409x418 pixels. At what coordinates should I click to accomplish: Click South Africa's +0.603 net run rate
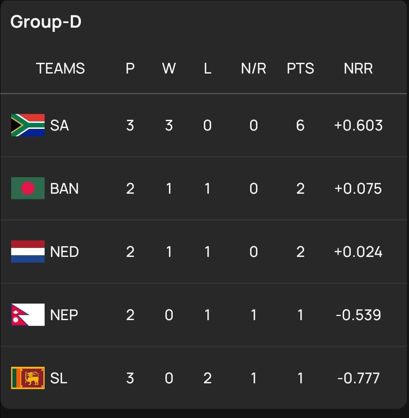(x=358, y=125)
